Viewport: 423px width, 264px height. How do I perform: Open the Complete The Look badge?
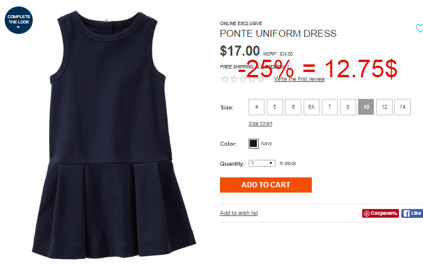[19, 20]
